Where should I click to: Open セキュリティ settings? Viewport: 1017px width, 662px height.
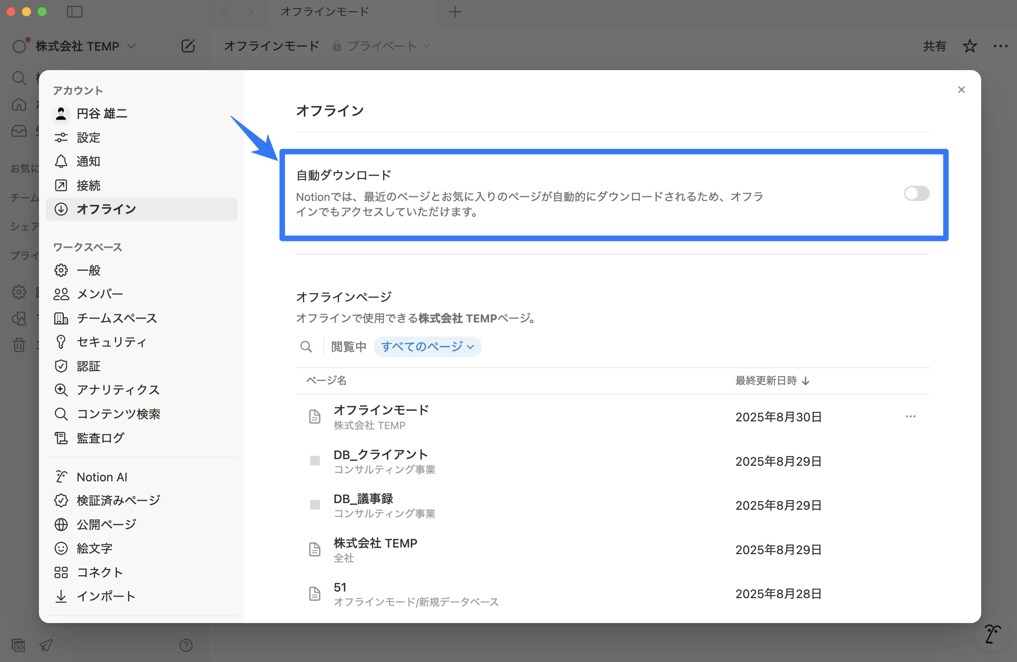tap(141, 342)
